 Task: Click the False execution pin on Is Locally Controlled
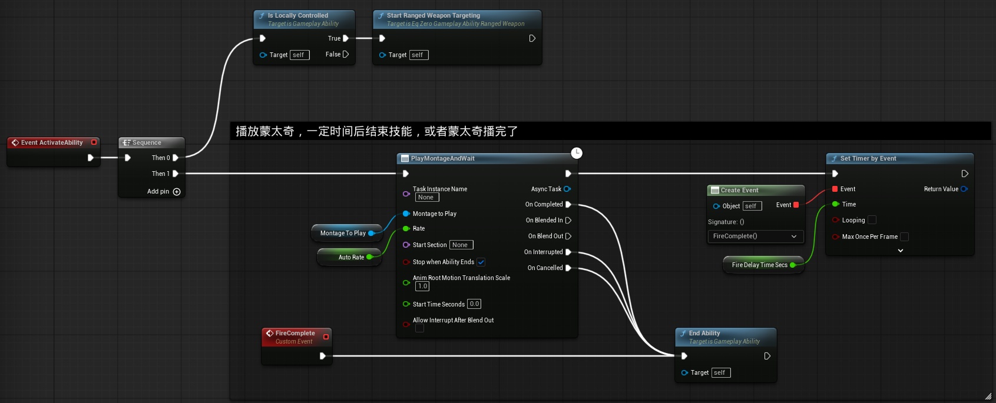(x=346, y=54)
